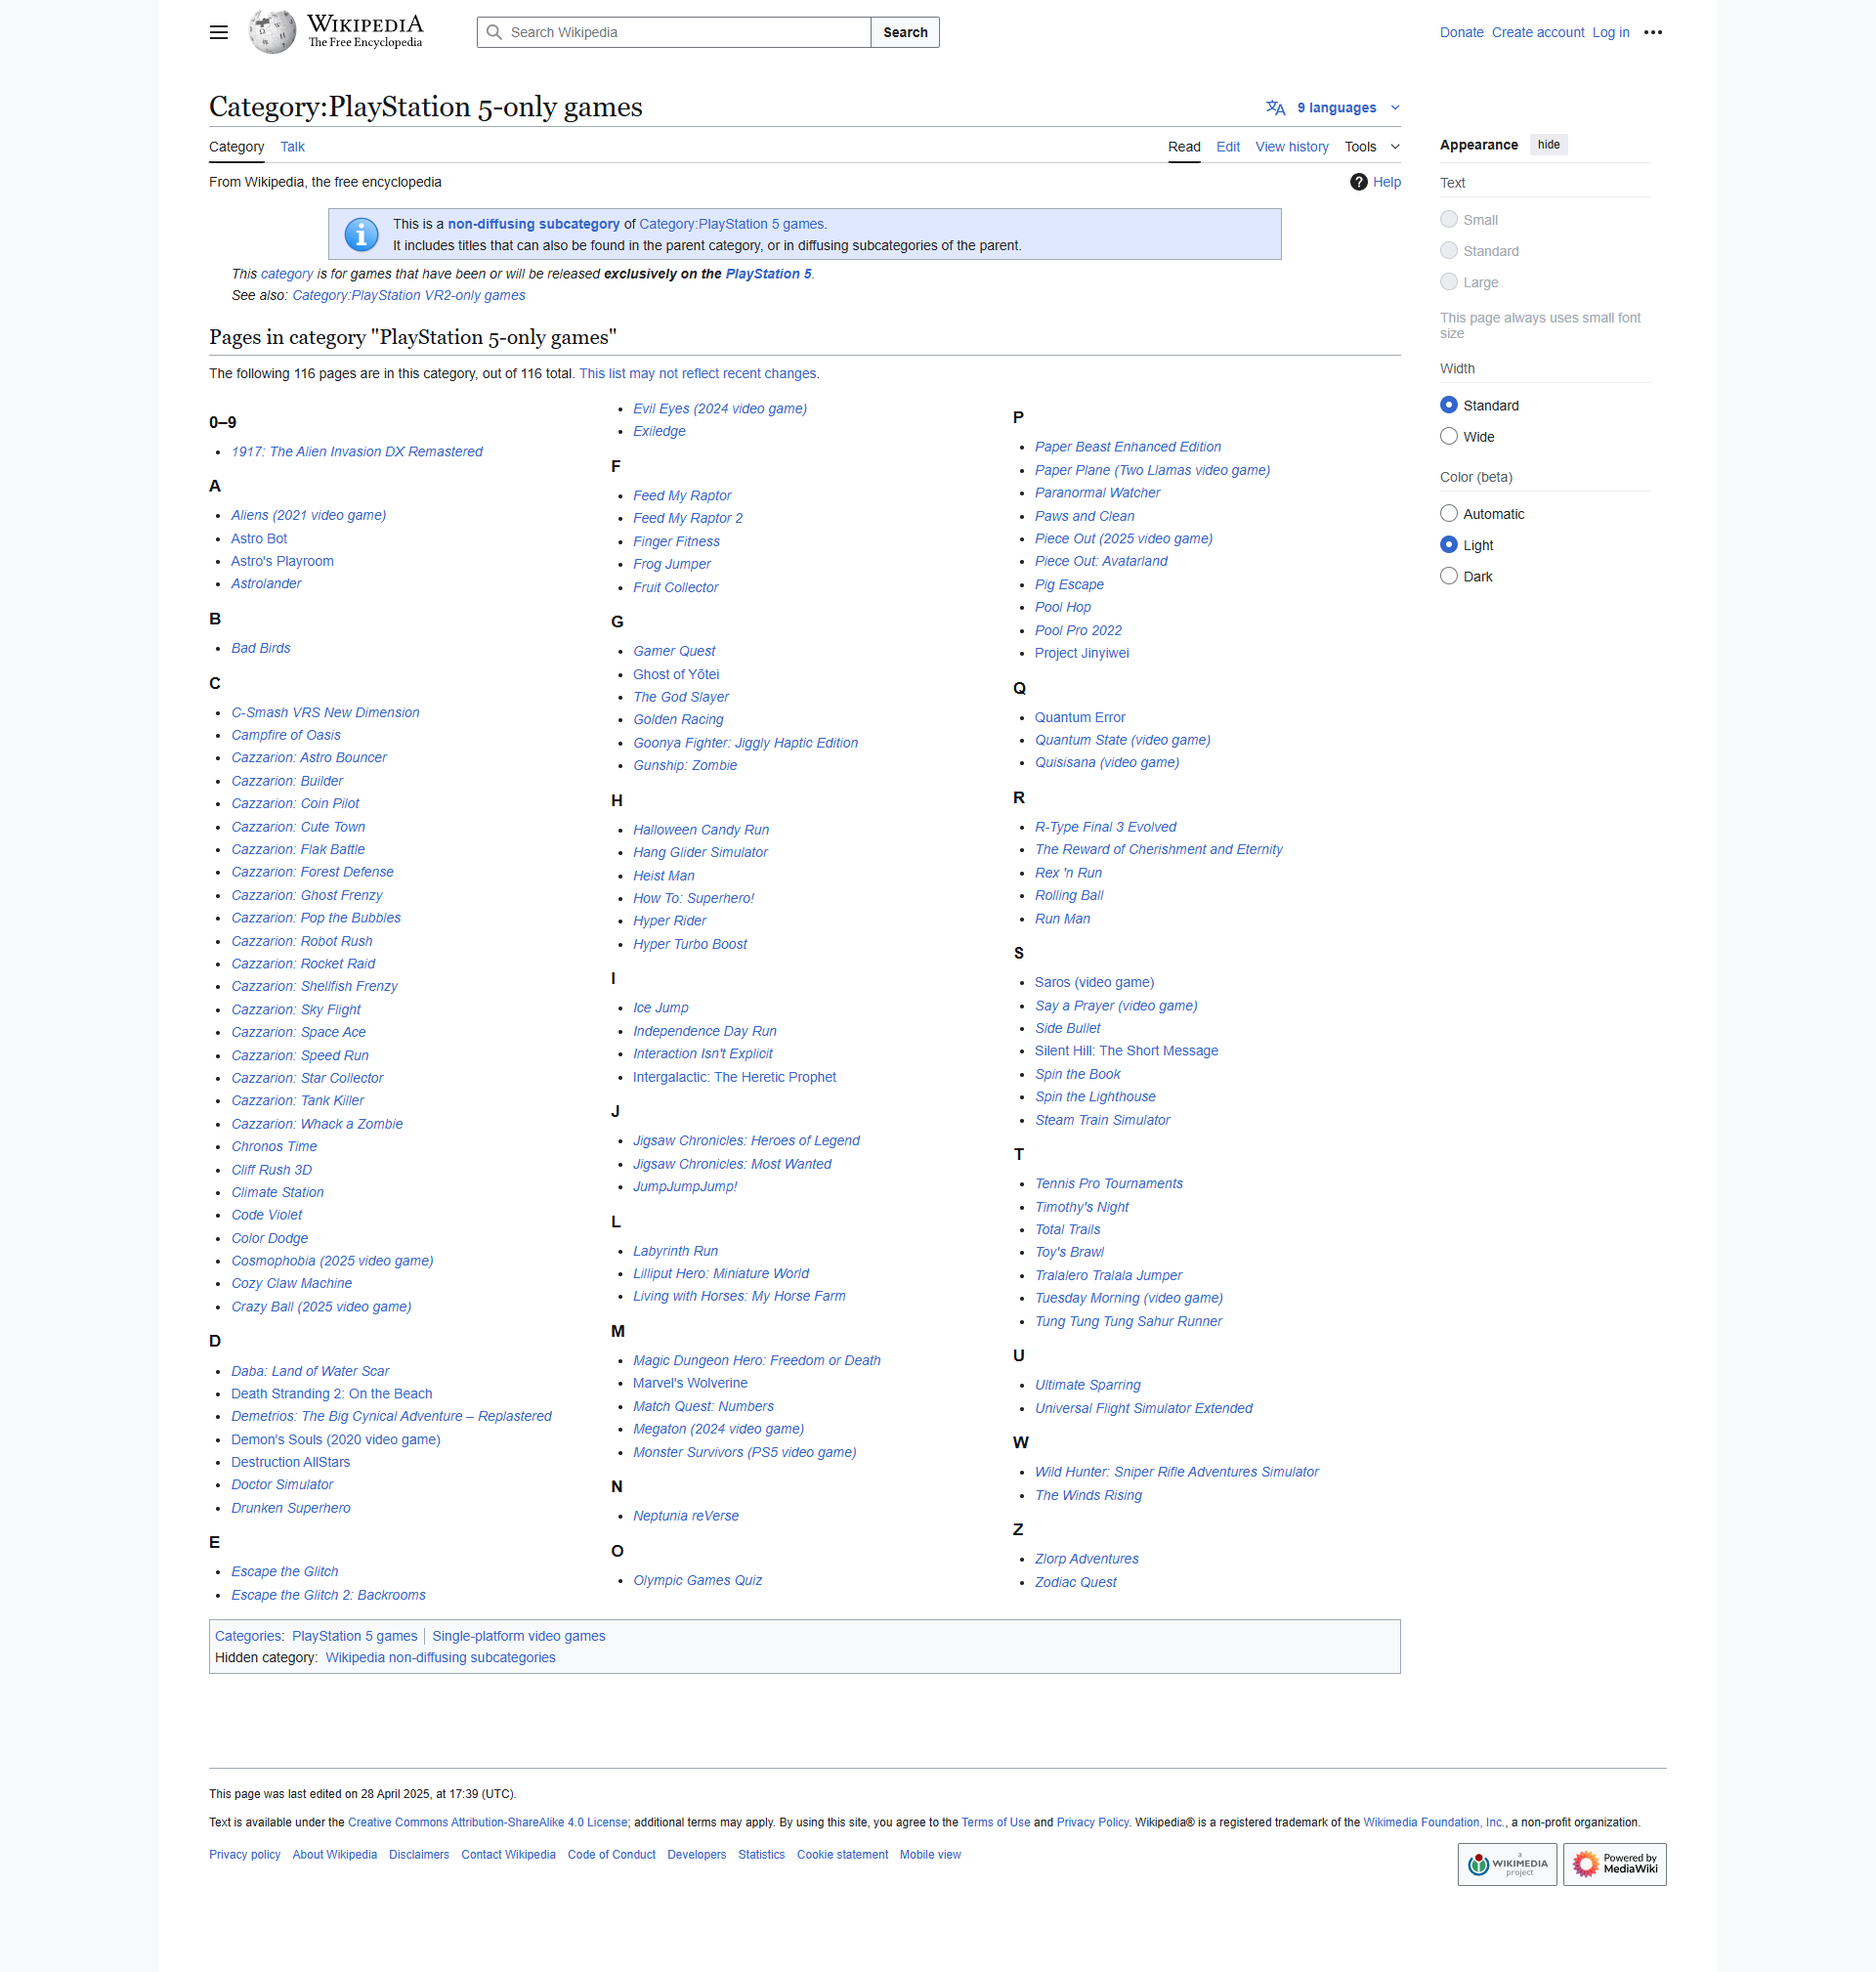Viewport: 1876px width, 1972px height.
Task: Open the Tools dropdown menu
Action: [1371, 147]
